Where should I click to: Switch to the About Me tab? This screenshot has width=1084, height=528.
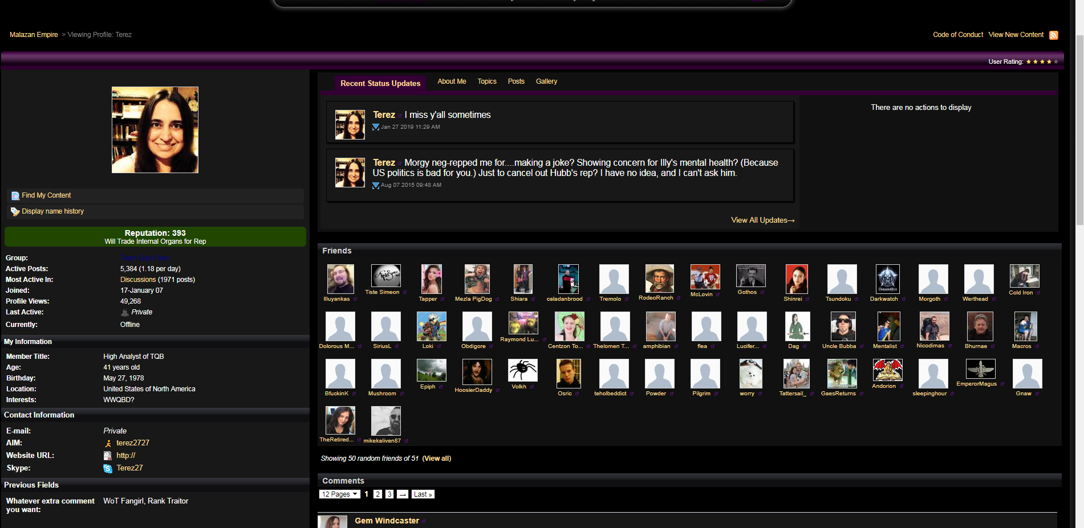[x=452, y=81]
